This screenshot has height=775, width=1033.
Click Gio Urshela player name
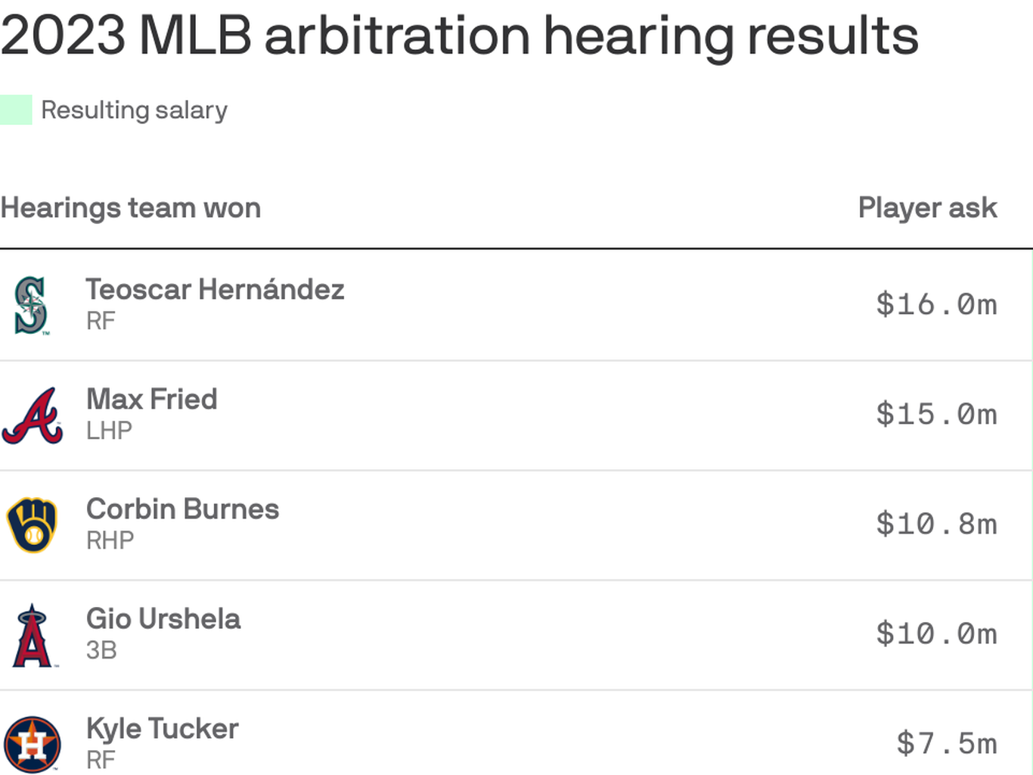click(163, 619)
